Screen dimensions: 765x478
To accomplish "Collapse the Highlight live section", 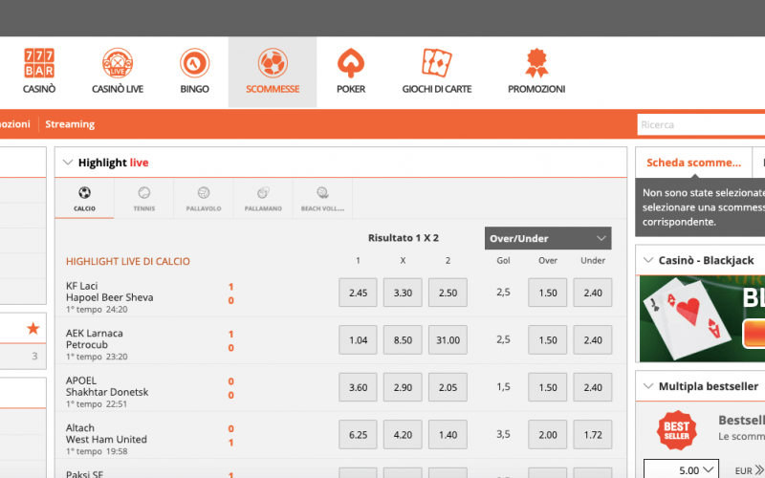I will tap(68, 163).
